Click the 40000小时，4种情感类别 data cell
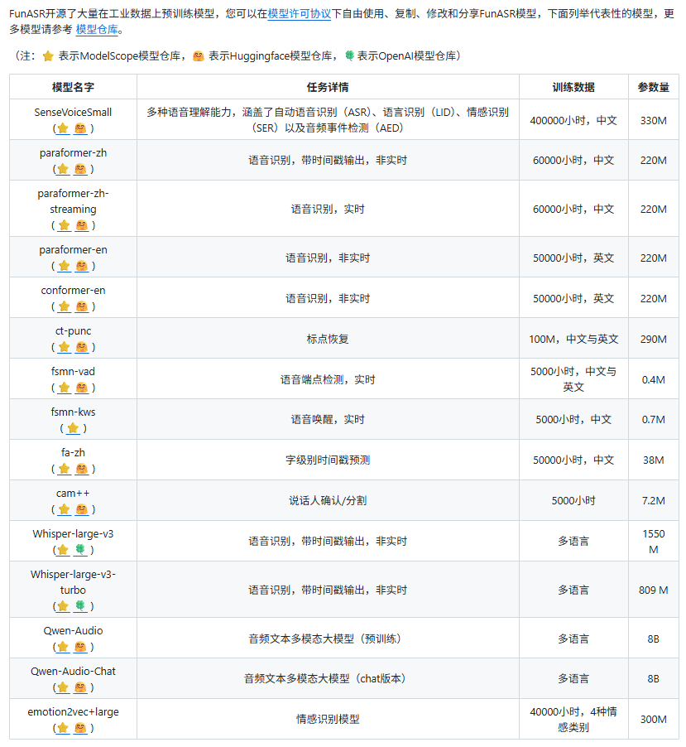686x747 pixels. pyautogui.click(x=573, y=720)
